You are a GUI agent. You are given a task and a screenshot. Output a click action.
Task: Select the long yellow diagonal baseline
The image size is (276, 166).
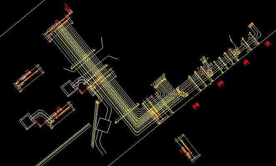point(192,98)
